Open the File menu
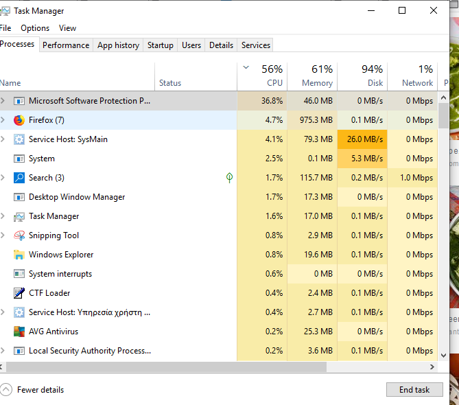 pyautogui.click(x=5, y=28)
